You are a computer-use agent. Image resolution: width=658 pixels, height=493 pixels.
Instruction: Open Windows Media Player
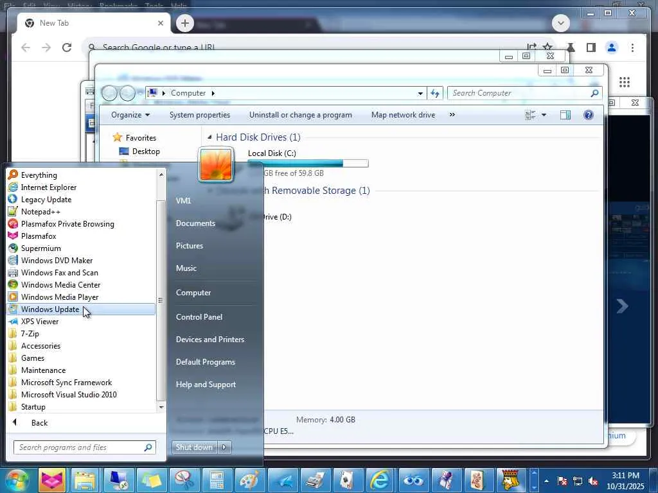pyautogui.click(x=60, y=297)
